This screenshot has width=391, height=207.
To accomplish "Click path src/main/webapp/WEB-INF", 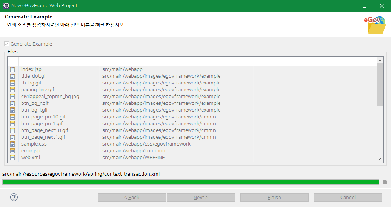I will point(133,158).
